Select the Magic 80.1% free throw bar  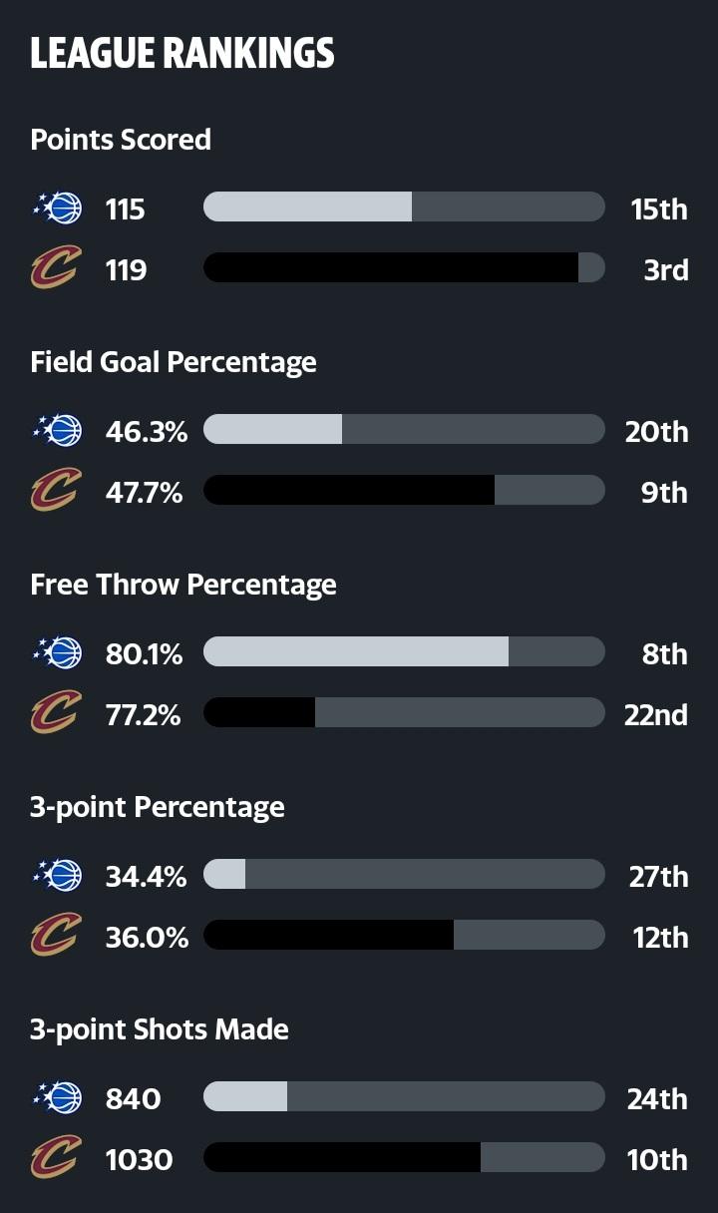(404, 652)
